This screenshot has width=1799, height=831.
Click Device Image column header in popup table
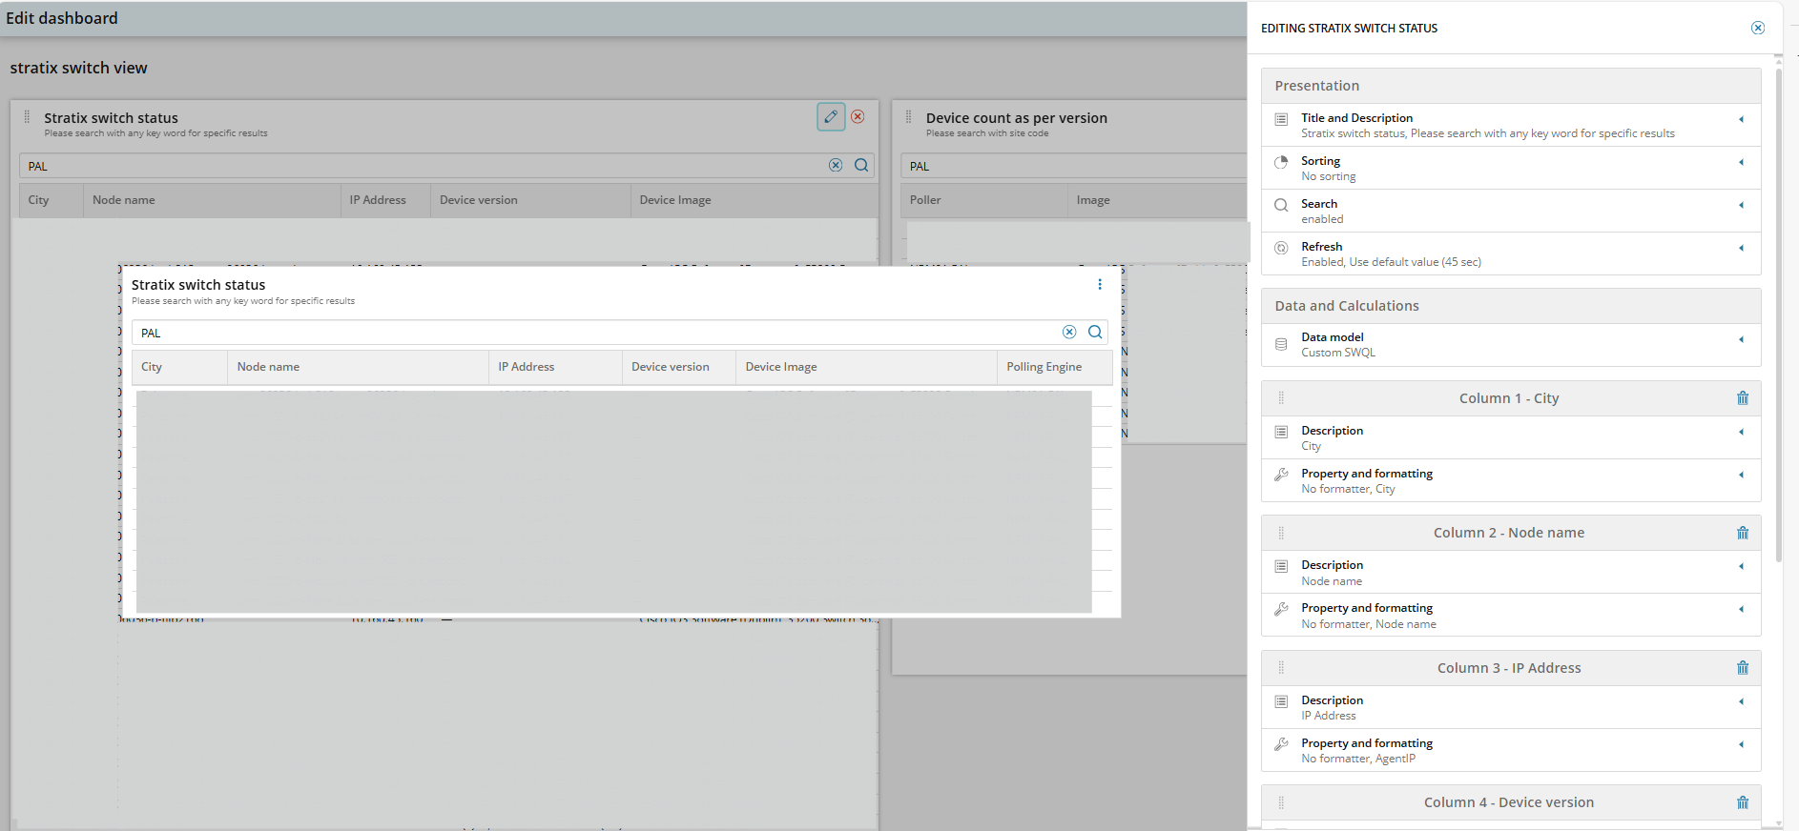pyautogui.click(x=866, y=367)
